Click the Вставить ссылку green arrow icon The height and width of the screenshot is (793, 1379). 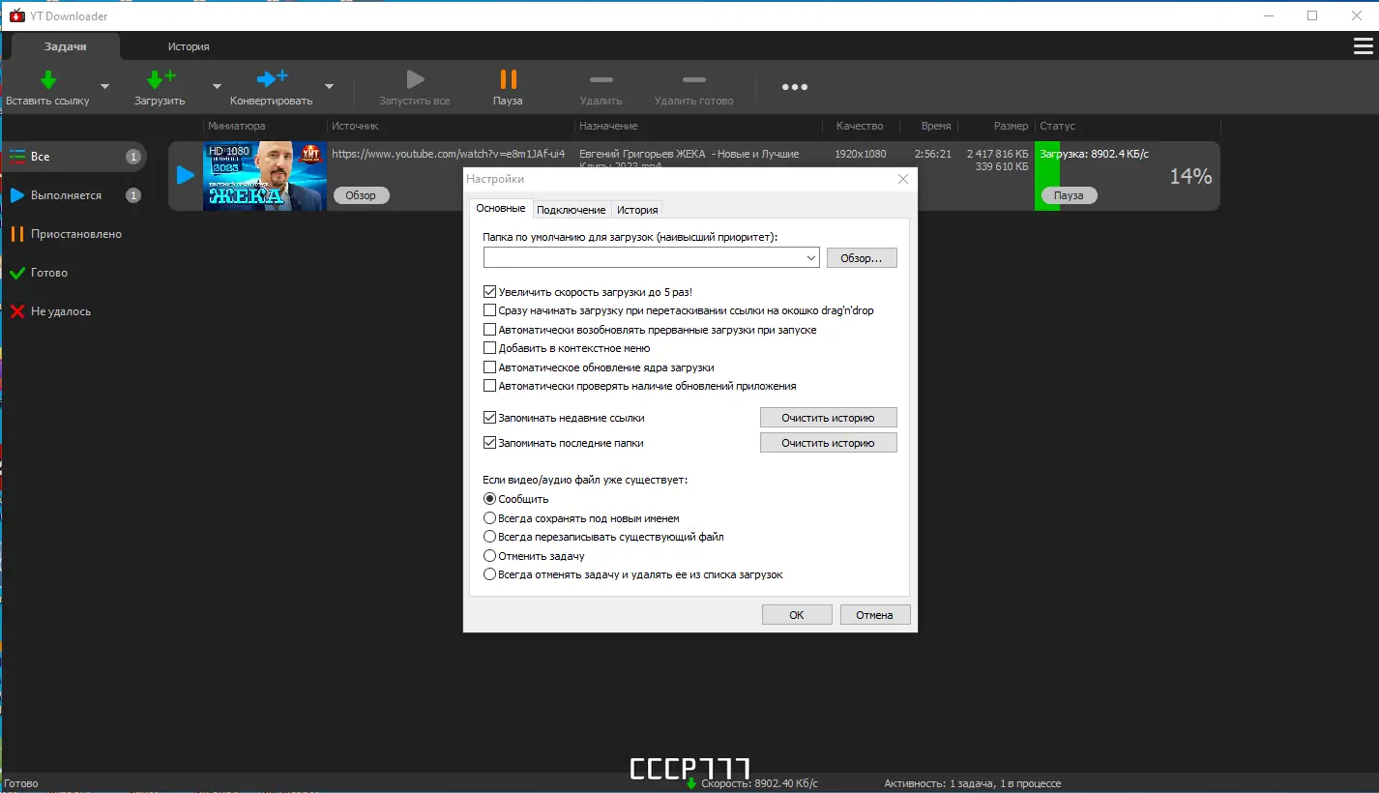(x=48, y=80)
